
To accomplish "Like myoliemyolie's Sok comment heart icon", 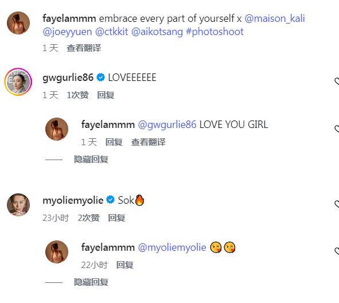I will click(x=337, y=204).
